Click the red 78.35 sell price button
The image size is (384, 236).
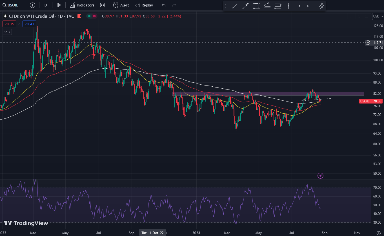point(9,24)
